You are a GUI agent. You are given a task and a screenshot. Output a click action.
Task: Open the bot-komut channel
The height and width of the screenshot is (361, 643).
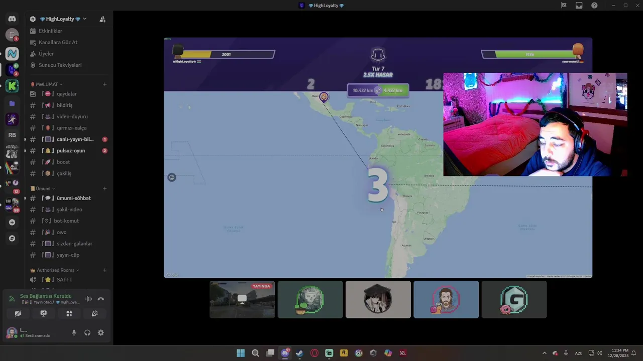pyautogui.click(x=68, y=221)
